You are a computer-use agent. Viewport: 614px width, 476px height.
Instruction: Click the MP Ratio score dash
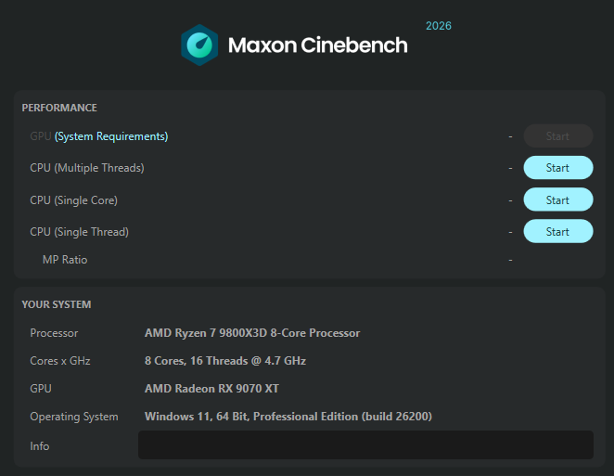pyautogui.click(x=510, y=260)
